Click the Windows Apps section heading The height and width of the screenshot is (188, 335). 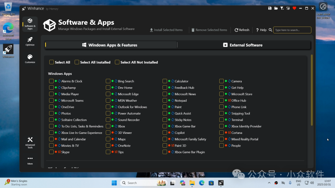tap(60, 74)
